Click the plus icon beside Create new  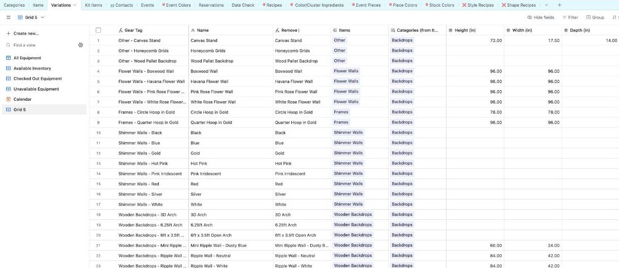click(x=8, y=34)
